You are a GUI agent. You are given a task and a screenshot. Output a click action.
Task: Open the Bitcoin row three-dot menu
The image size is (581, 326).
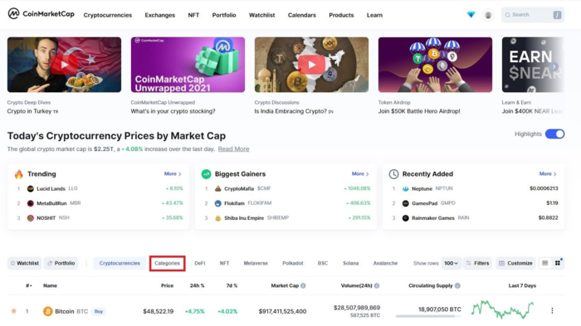[552, 310]
